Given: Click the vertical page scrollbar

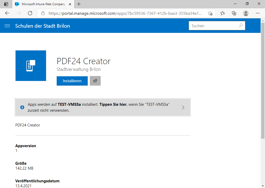Looking at the screenshot, I should (x=263, y=85).
